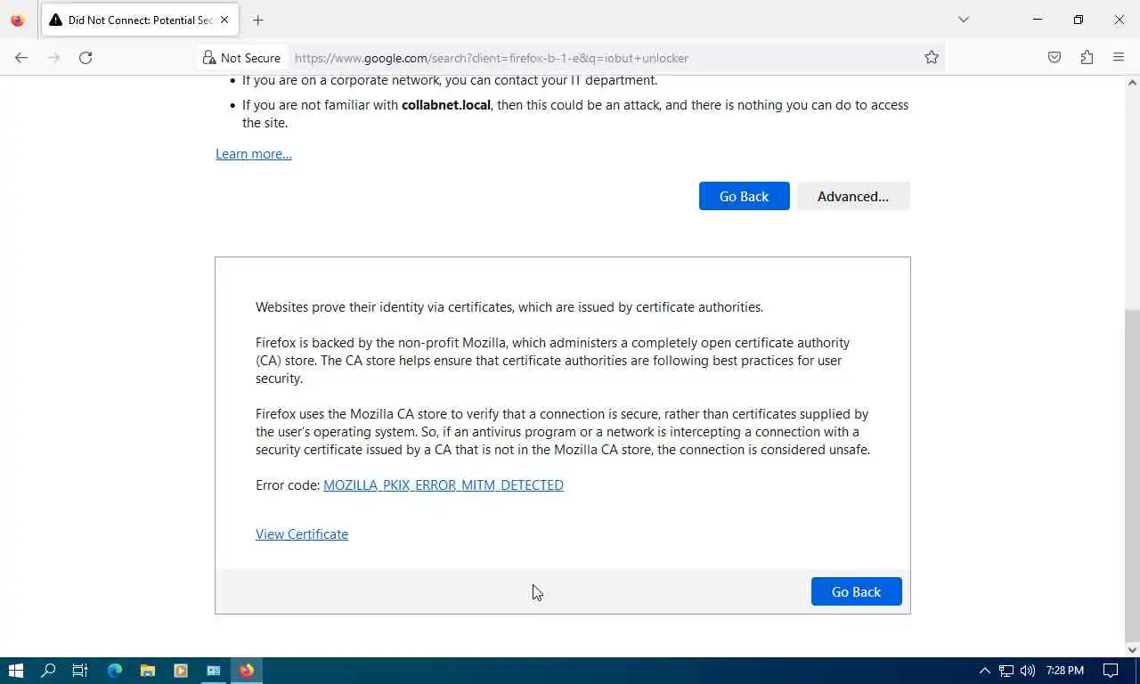Open the volume speaker tray icon
1140x684 pixels.
click(x=1028, y=671)
